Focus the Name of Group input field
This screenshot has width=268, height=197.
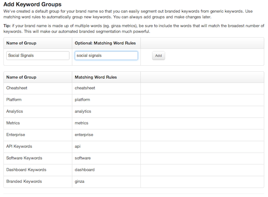tap(38, 56)
